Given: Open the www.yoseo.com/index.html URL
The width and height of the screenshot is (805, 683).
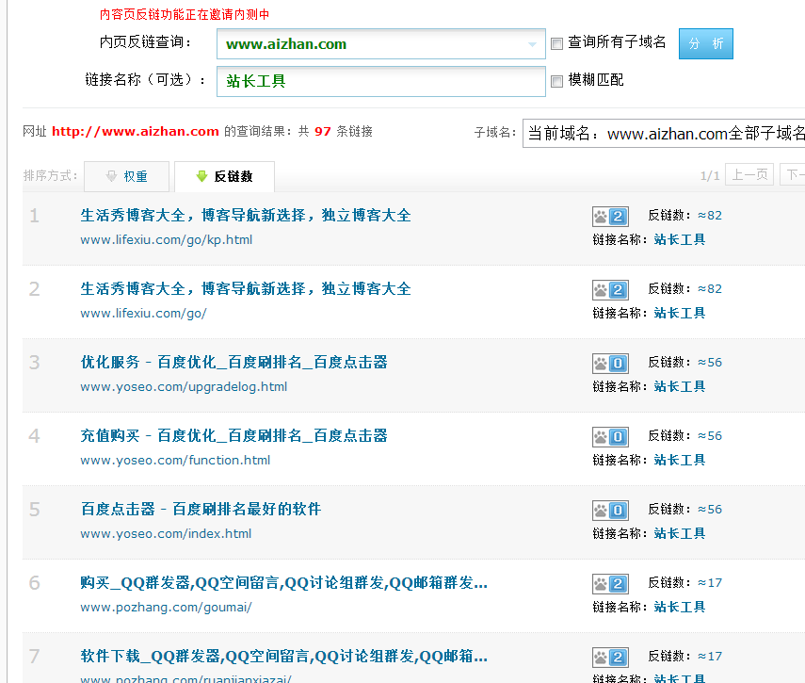Looking at the screenshot, I should click(x=166, y=533).
